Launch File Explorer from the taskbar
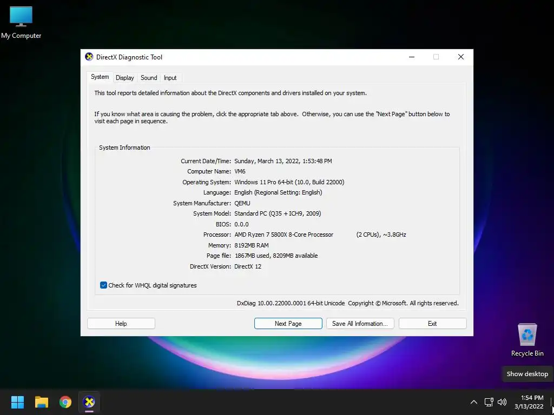The image size is (554, 415). 41,401
